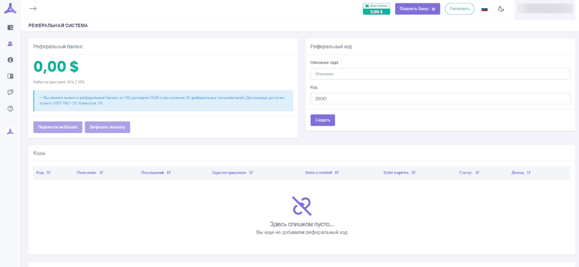Sort table by "Date created" column
579x267 pixels.
click(x=322, y=173)
